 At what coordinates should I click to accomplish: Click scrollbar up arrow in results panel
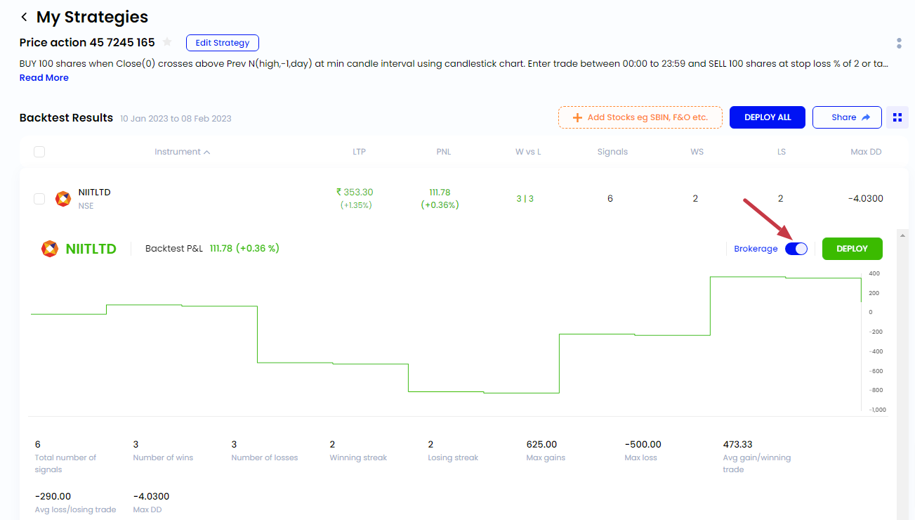(x=903, y=235)
